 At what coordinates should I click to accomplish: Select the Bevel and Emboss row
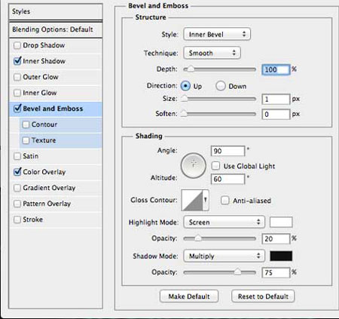(x=56, y=109)
